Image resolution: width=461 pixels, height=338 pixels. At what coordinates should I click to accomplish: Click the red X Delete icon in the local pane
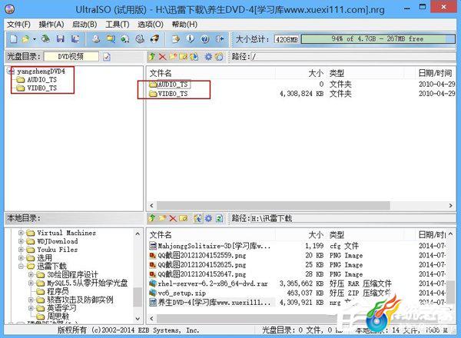tap(173, 218)
